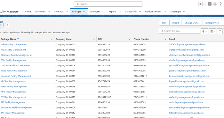
Task: Open Arise Facility Management record
Action: tap(14, 44)
